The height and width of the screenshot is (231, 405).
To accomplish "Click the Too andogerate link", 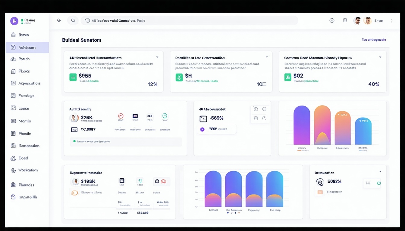I will pos(374,39).
